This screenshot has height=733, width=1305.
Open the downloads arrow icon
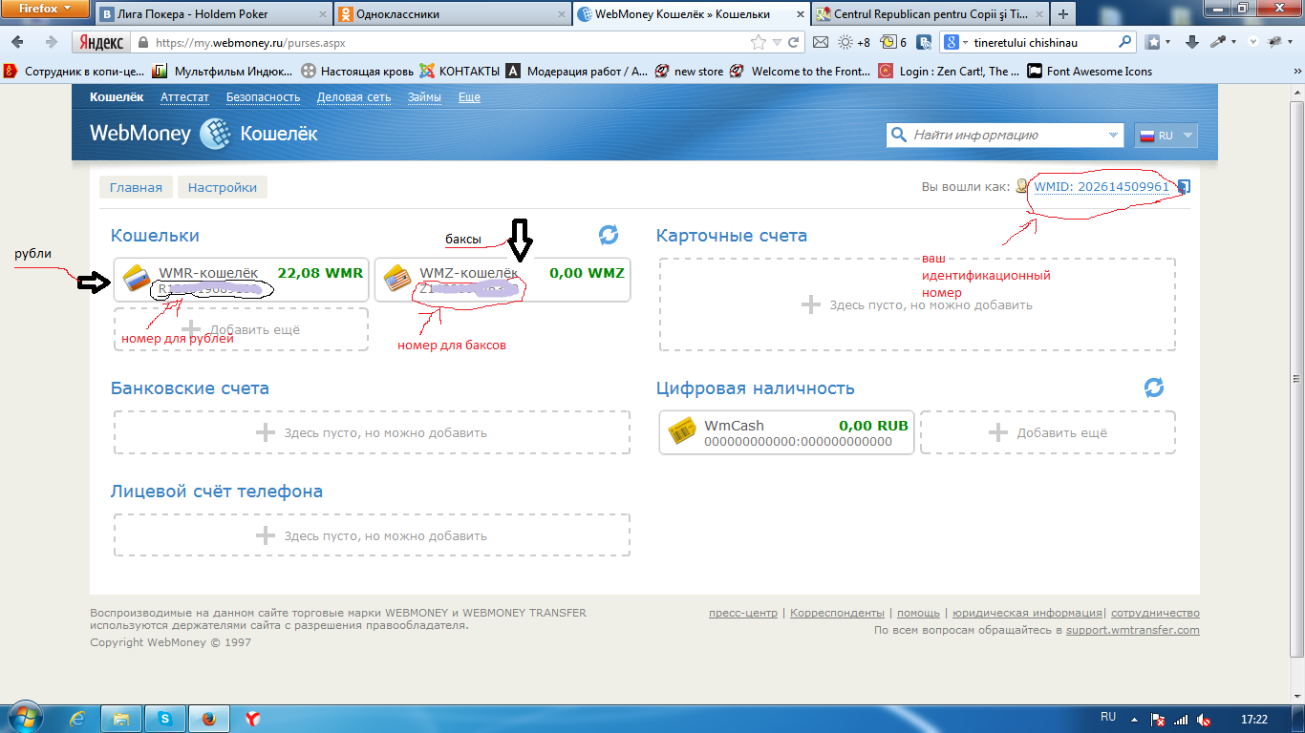(x=1192, y=42)
